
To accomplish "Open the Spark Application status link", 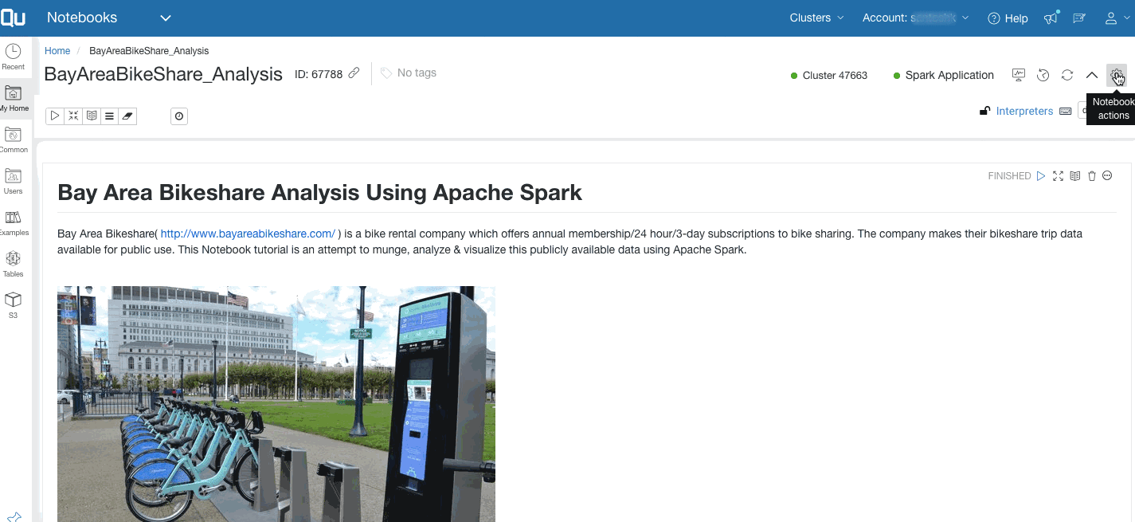I will click(x=943, y=76).
